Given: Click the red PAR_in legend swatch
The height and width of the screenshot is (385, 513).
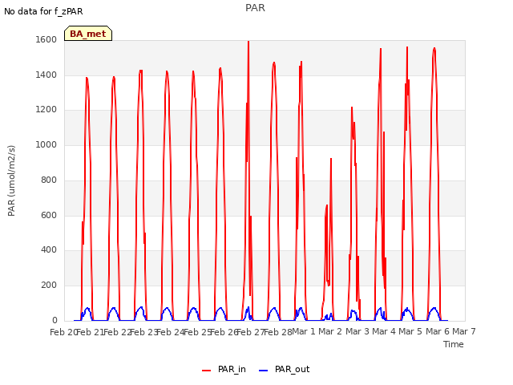Looking at the screenshot, I should tap(207, 370).
